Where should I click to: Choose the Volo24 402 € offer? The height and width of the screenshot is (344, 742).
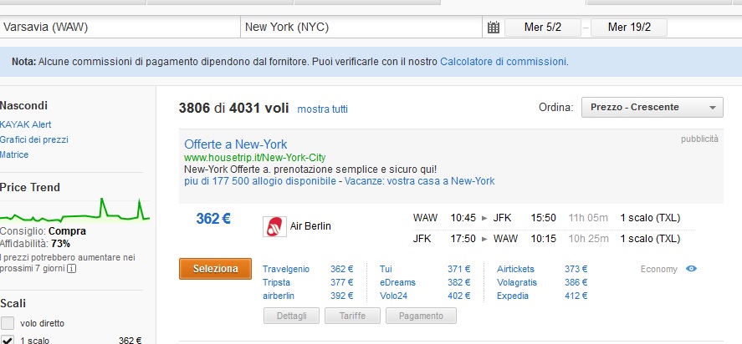[x=424, y=296]
